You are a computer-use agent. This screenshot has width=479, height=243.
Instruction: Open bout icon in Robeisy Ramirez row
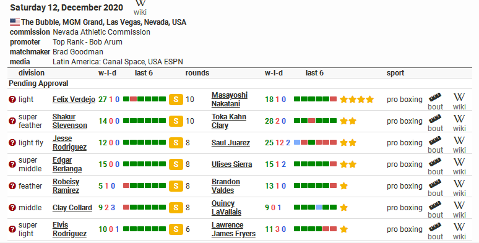click(435, 189)
